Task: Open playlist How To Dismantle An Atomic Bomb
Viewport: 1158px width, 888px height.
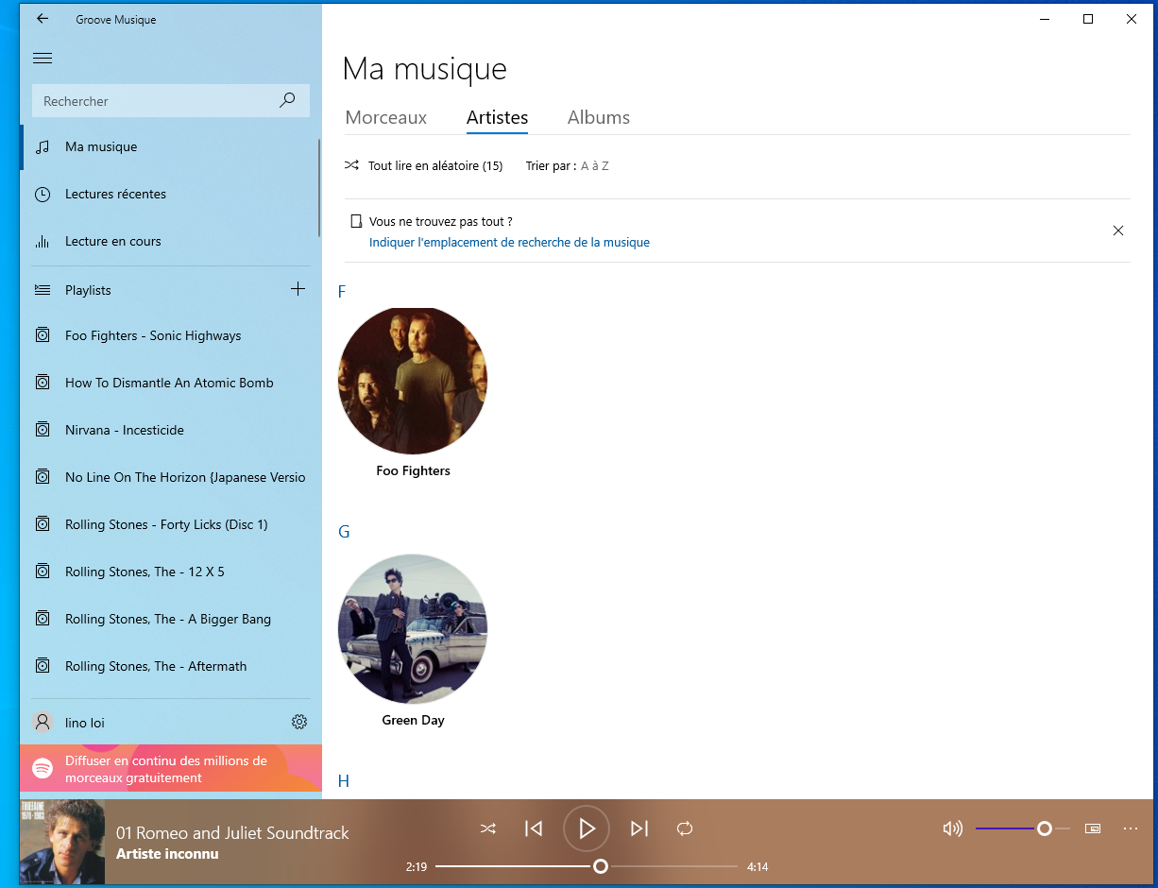Action: point(170,383)
